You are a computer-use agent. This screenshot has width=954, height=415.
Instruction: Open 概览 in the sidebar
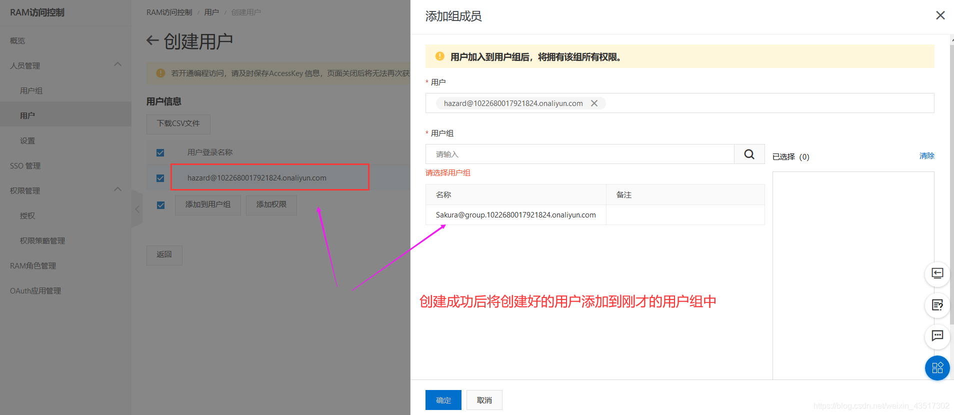(x=17, y=41)
